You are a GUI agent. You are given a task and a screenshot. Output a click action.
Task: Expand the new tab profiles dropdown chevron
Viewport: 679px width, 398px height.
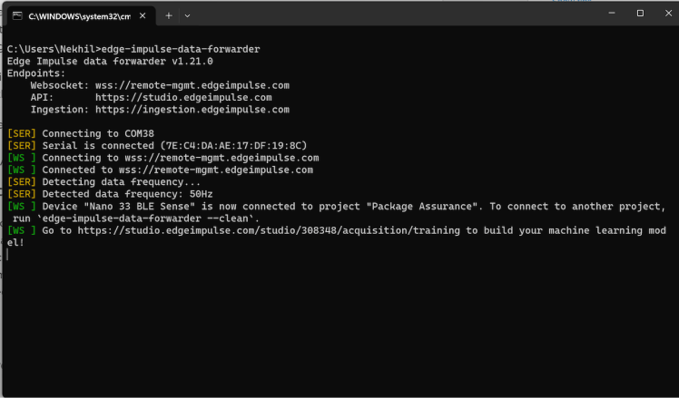click(x=187, y=15)
